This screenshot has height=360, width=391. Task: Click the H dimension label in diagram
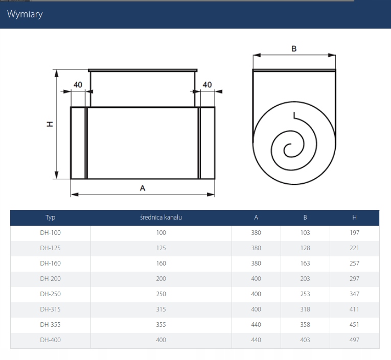tap(50, 124)
